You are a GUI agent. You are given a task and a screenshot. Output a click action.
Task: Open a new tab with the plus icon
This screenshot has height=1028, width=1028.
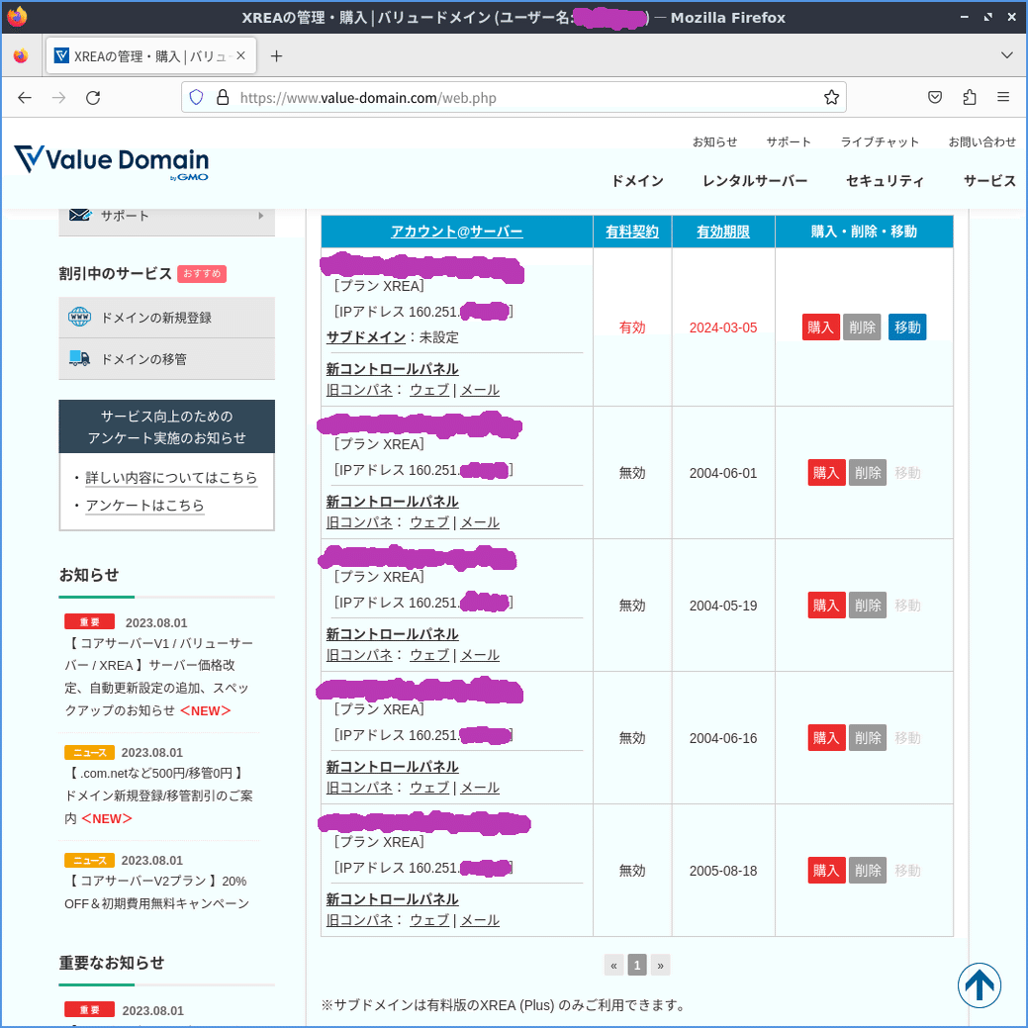pos(277,56)
